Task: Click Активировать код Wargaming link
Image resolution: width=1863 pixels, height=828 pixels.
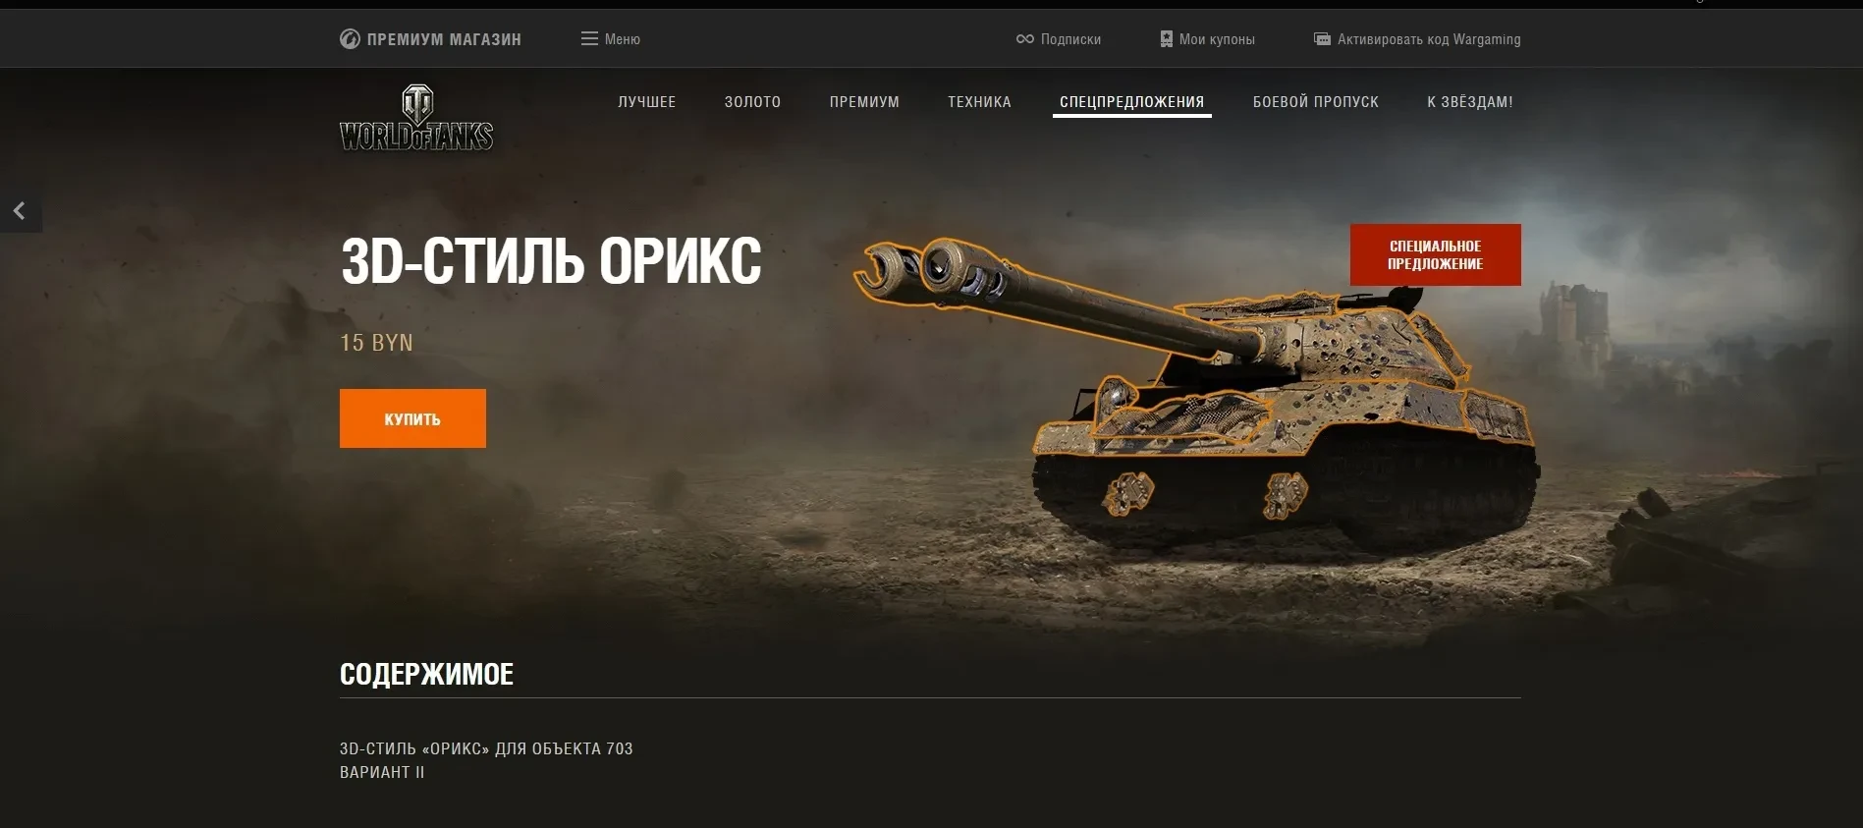Action: click(1429, 39)
